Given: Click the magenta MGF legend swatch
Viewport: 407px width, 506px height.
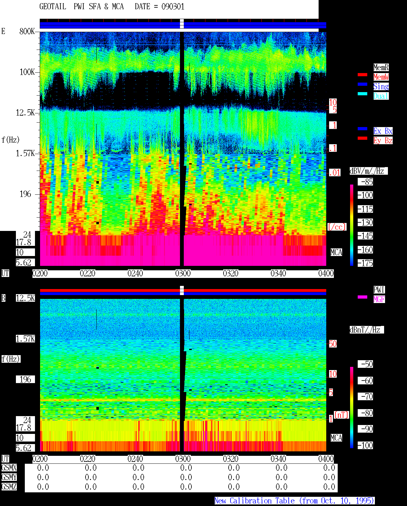Looking at the screenshot, I should (x=362, y=297).
